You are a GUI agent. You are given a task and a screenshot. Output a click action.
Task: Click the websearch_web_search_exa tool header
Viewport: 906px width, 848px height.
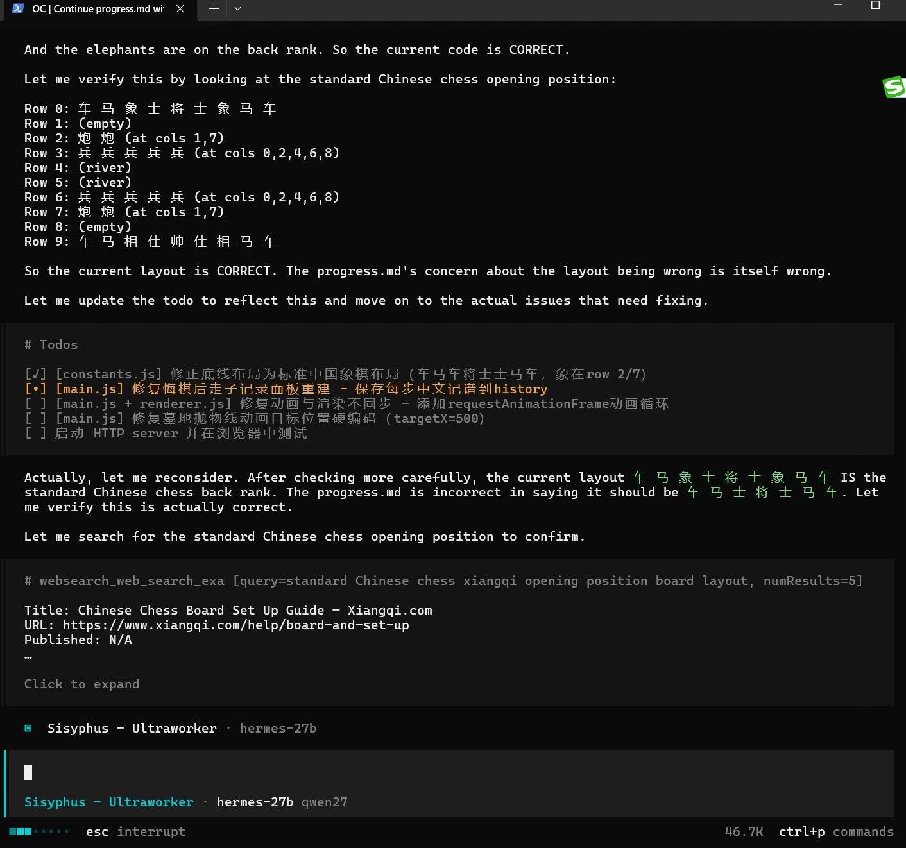[443, 581]
